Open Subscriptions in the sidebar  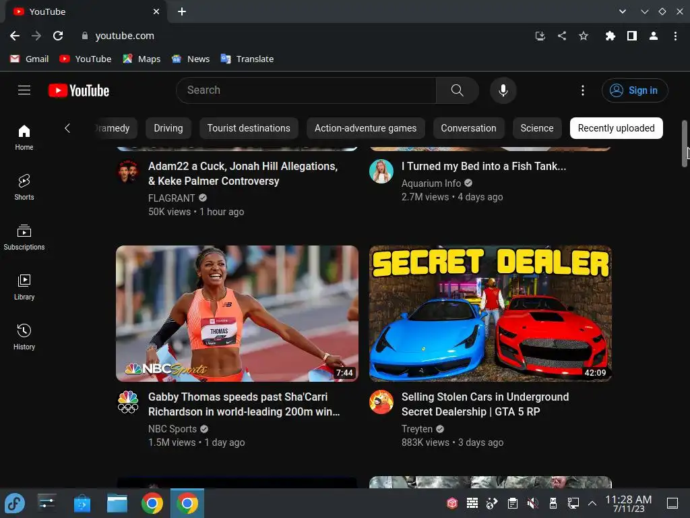click(x=24, y=237)
